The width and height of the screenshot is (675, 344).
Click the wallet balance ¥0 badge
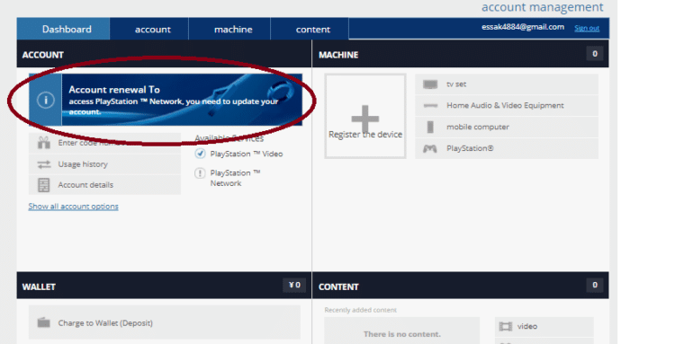point(294,285)
